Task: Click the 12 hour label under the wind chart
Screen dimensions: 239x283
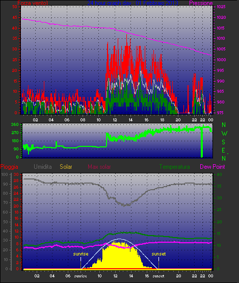Action: coord(115,120)
